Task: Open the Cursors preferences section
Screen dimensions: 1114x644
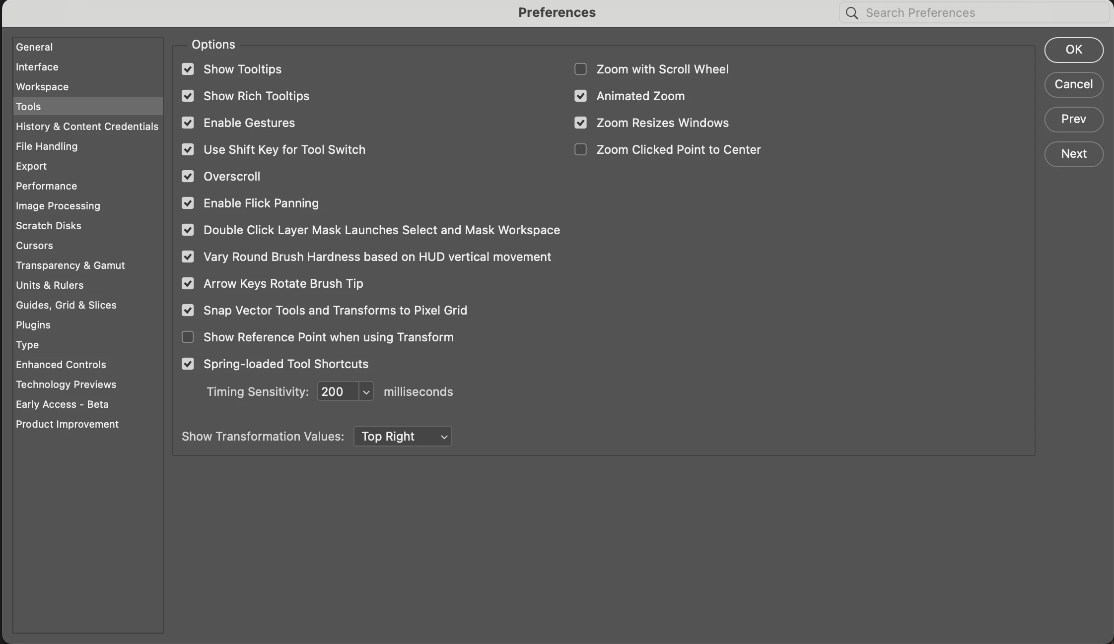Action: pyautogui.click(x=34, y=246)
